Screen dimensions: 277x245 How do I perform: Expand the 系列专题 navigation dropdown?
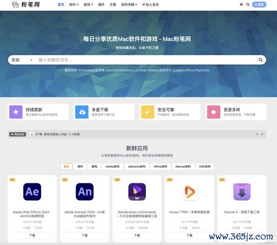(129, 4)
